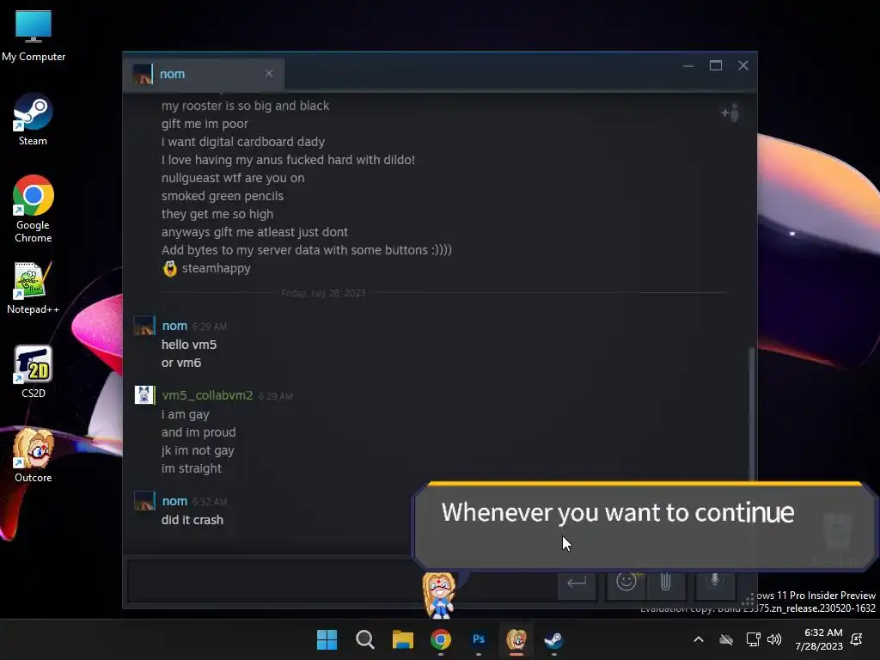Click the OneDrive tray icon
This screenshot has width=880, height=660.
pyautogui.click(x=726, y=639)
